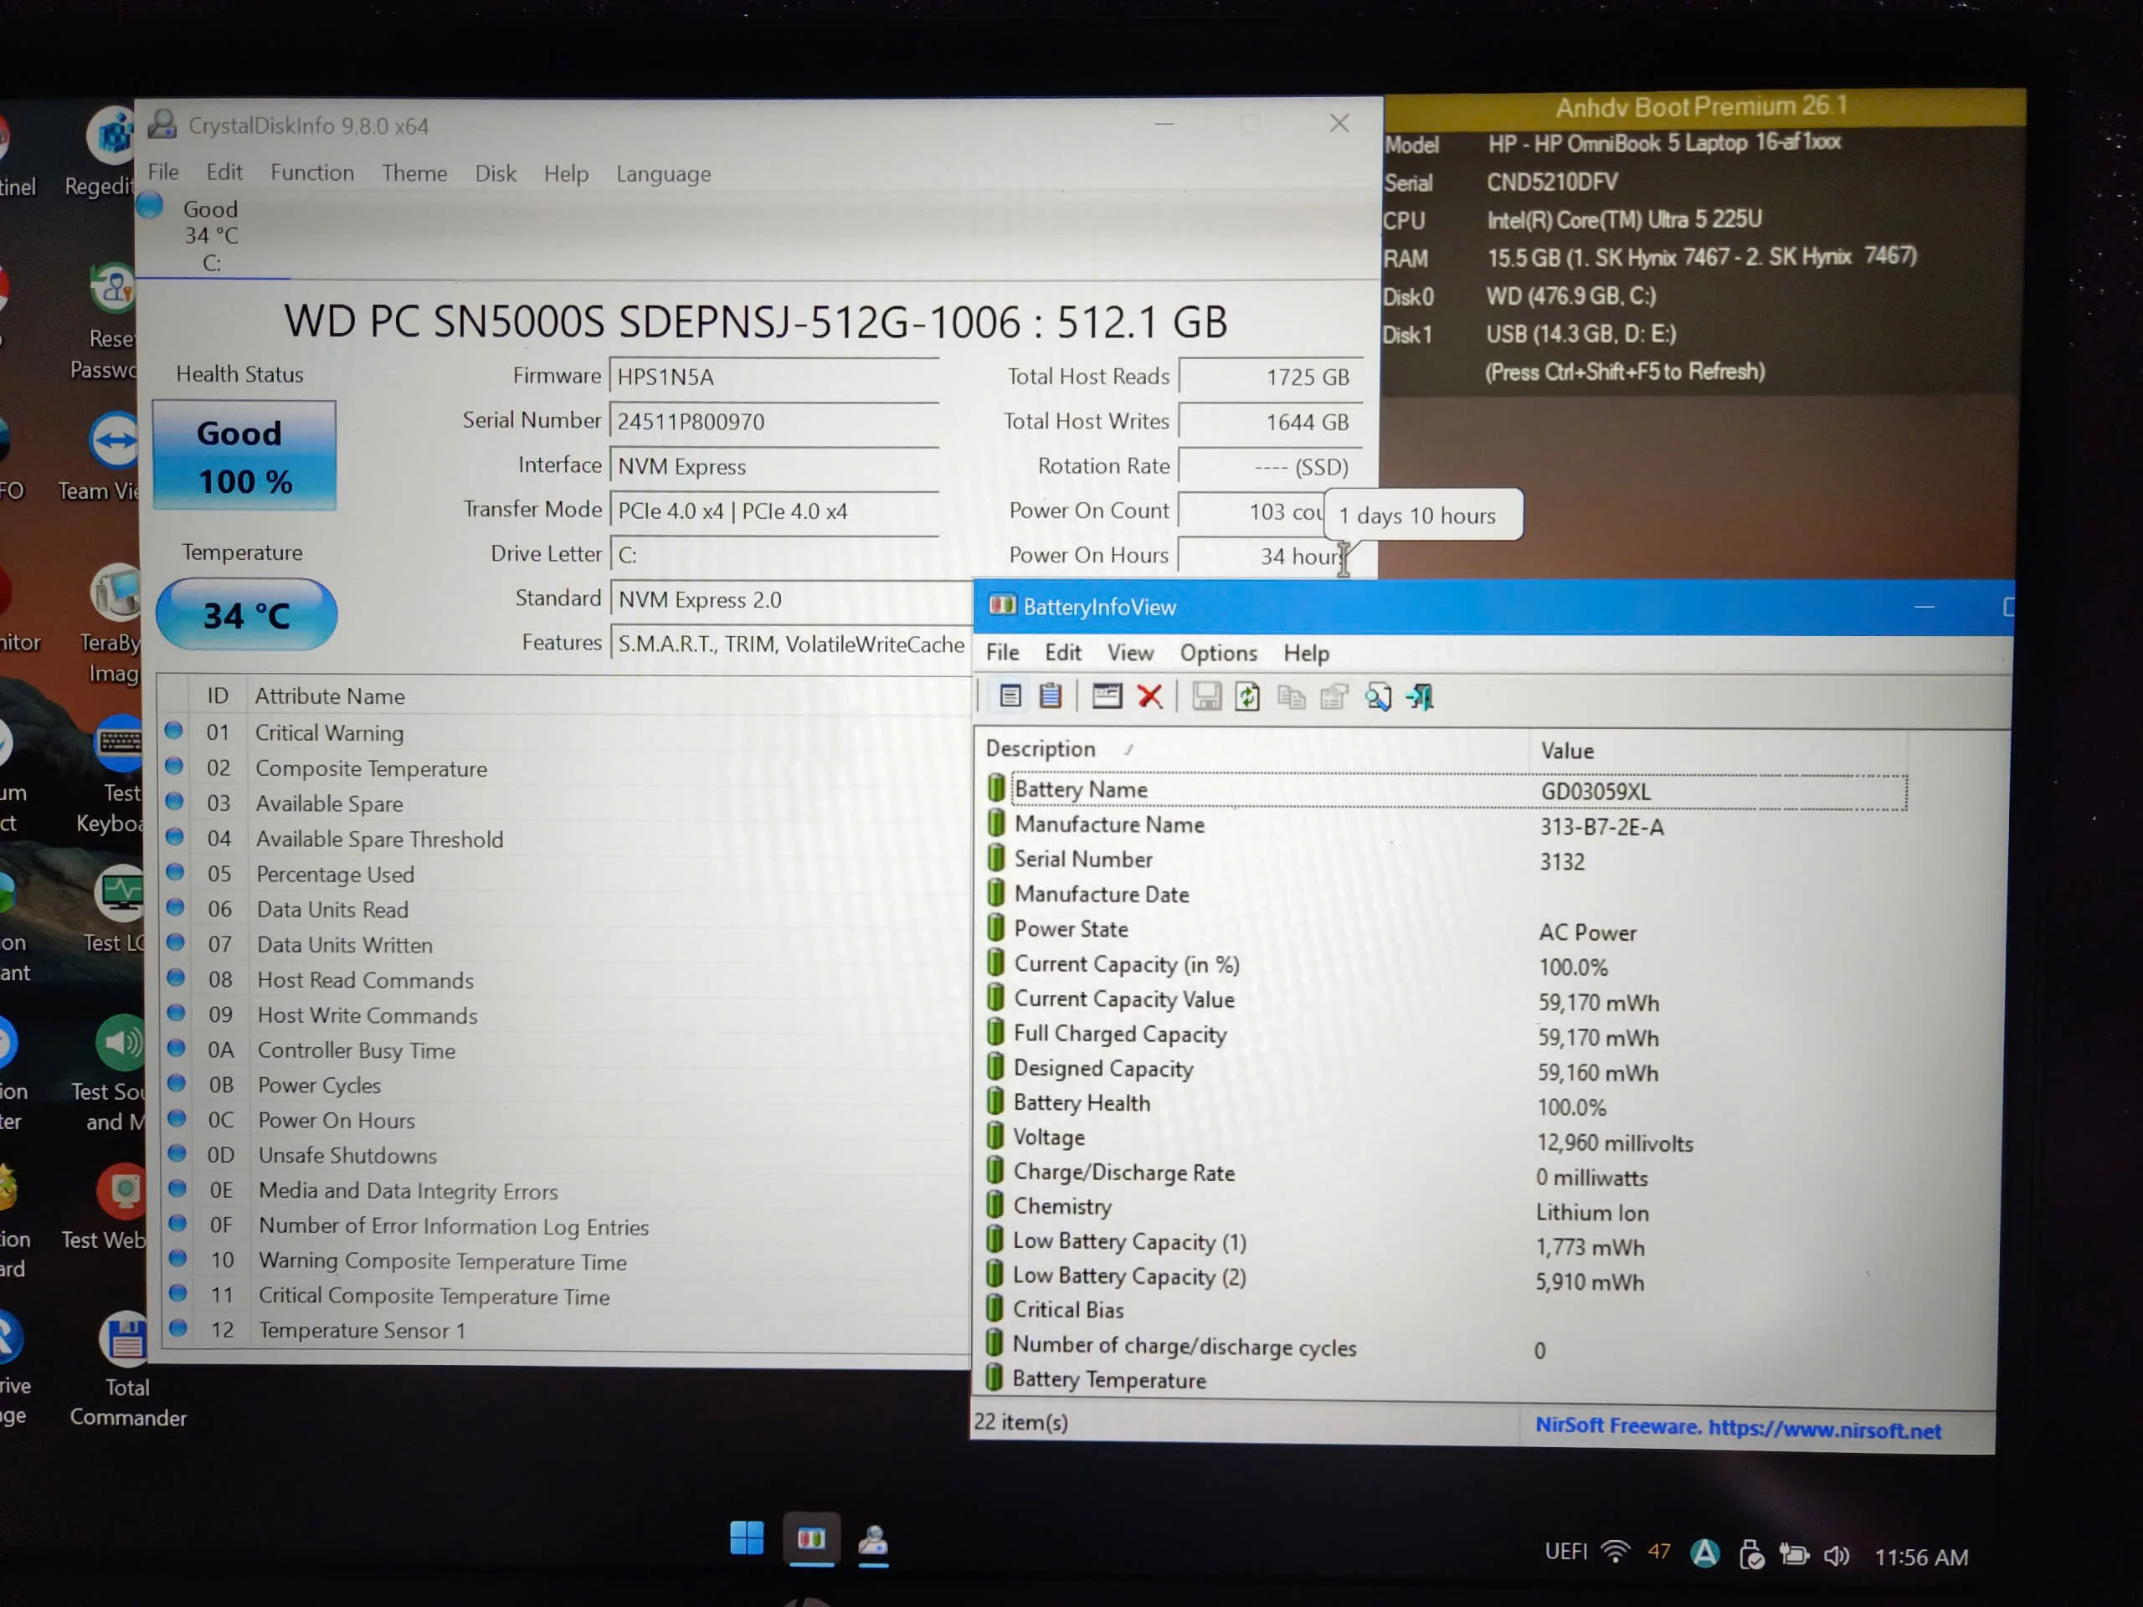Image resolution: width=2143 pixels, height=1607 pixels.
Task: Click the exit door icon in BatteryInfoView toolbar
Action: (x=1421, y=696)
